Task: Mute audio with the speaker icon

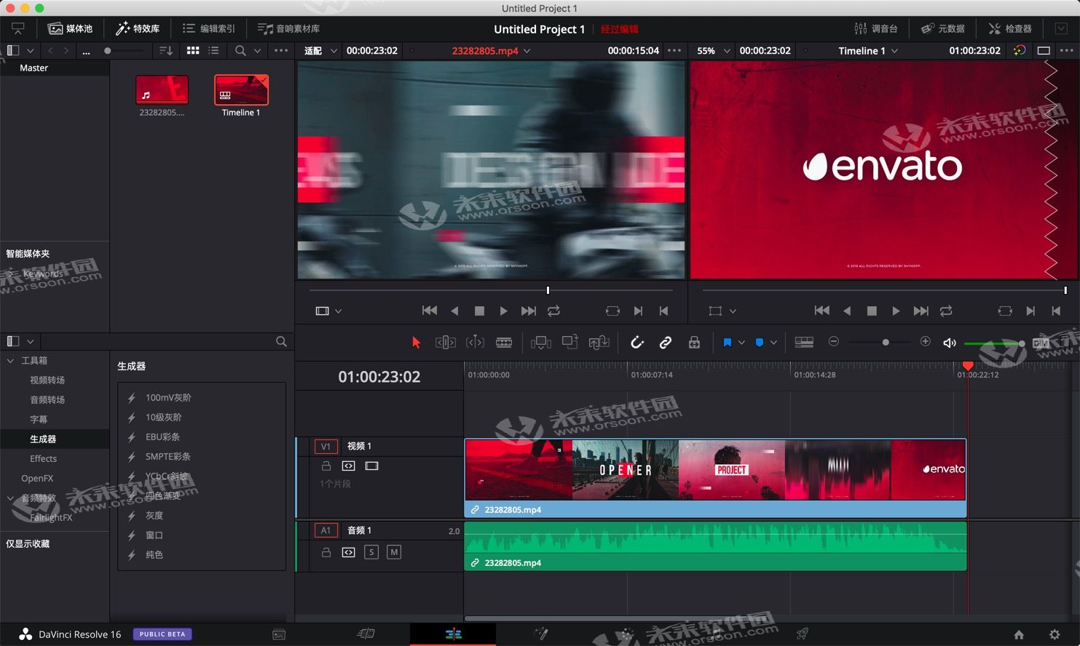Action: pos(950,343)
